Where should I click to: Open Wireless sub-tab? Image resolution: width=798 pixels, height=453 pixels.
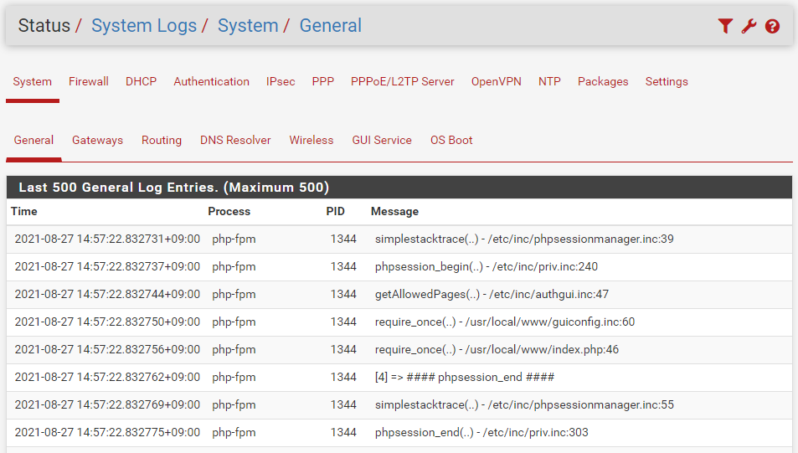311,140
